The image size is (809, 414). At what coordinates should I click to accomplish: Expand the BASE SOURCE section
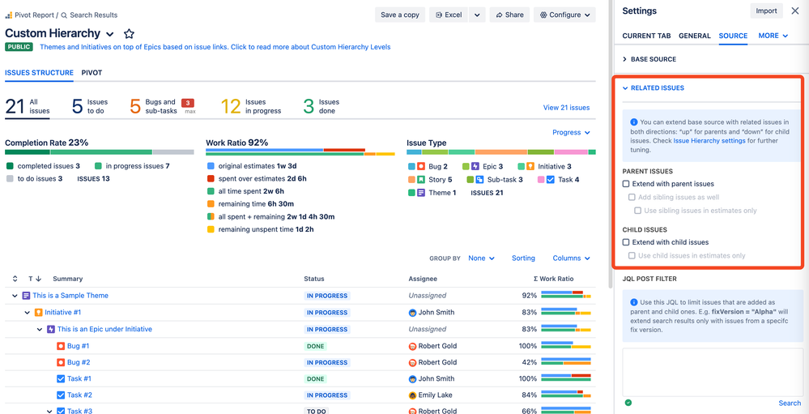pyautogui.click(x=649, y=59)
